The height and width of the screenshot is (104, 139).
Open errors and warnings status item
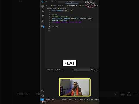coord(47,99)
